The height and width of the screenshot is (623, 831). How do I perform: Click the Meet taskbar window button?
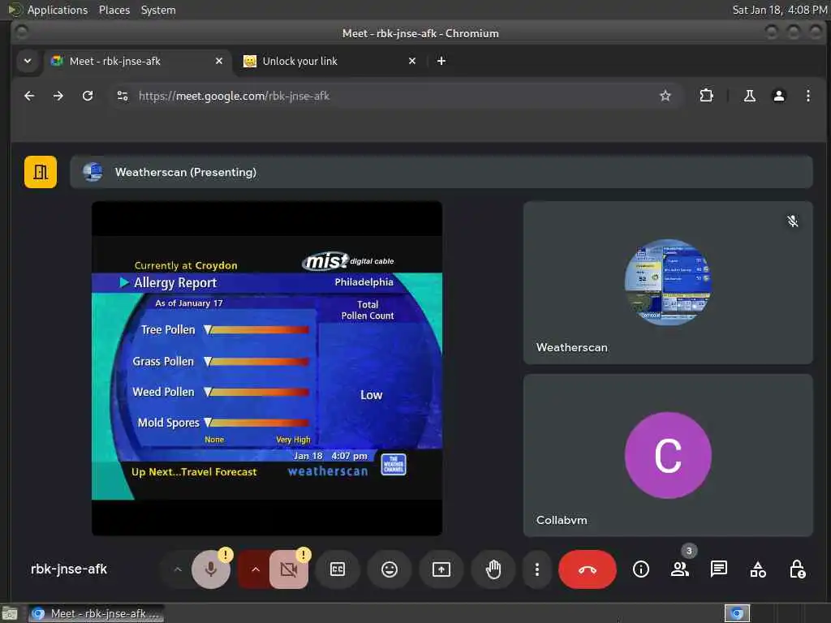[96, 613]
